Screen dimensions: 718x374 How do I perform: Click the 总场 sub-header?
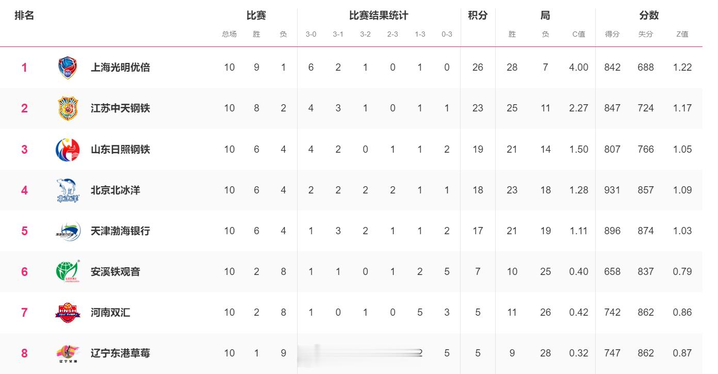tap(229, 34)
